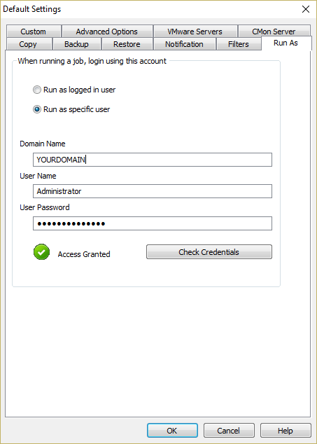Screen dimensions: 317x444
Task: Close the Default Settings dialog
Action: pyautogui.click(x=305, y=9)
